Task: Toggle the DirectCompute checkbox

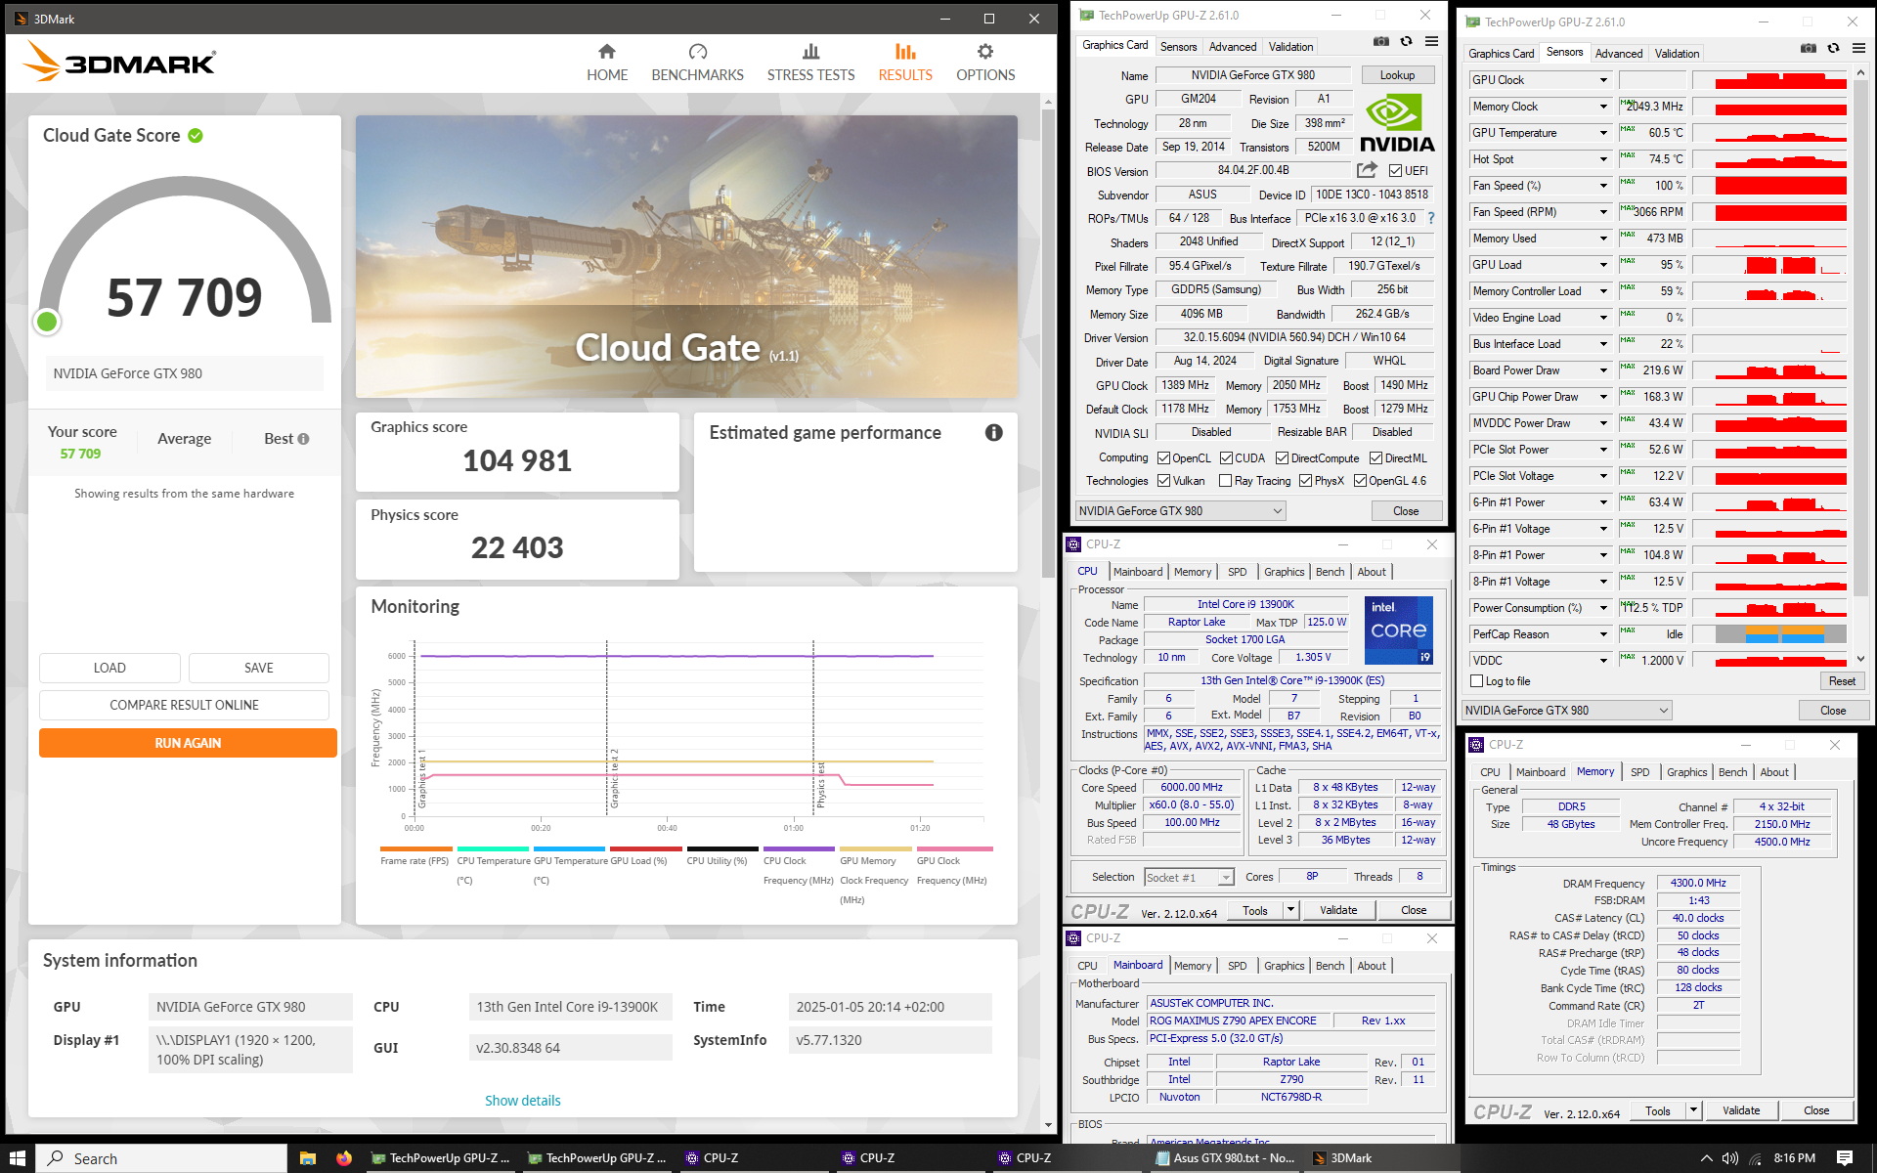Action: [1282, 458]
